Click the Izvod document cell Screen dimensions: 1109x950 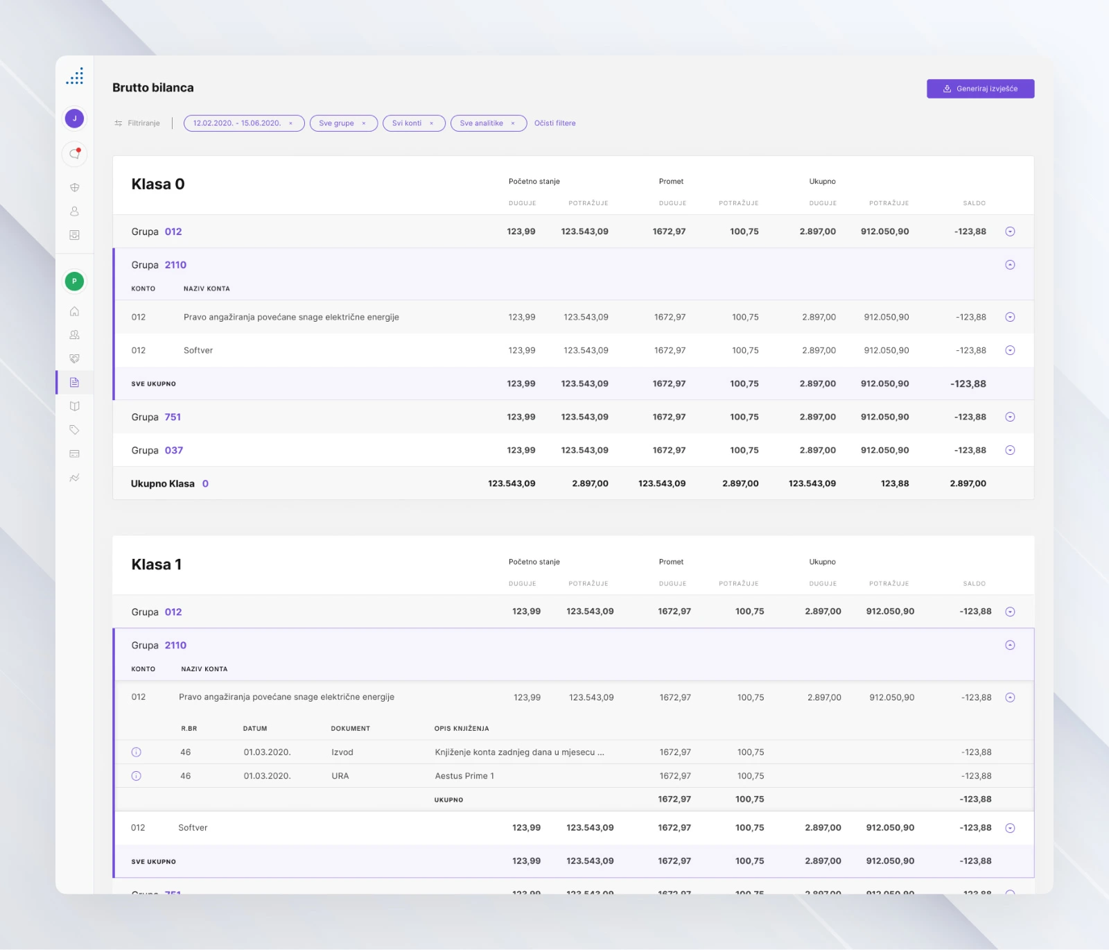pos(342,752)
